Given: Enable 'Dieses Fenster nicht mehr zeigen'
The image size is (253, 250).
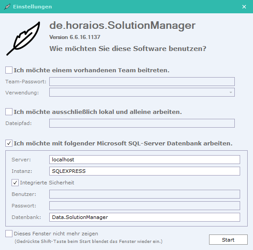Looking at the screenshot, I should pos(9,234).
